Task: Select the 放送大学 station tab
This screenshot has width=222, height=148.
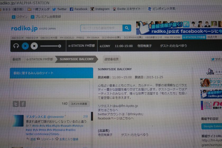Action: [x=212, y=37]
